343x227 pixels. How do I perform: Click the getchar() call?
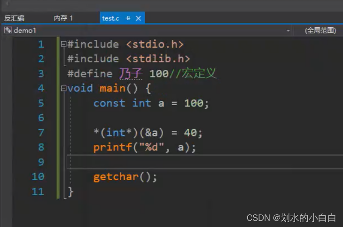[125, 177]
